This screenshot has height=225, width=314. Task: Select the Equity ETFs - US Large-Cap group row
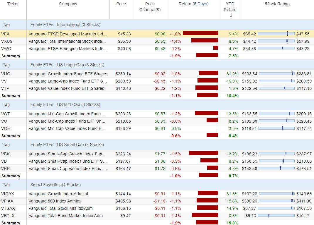click(157, 65)
